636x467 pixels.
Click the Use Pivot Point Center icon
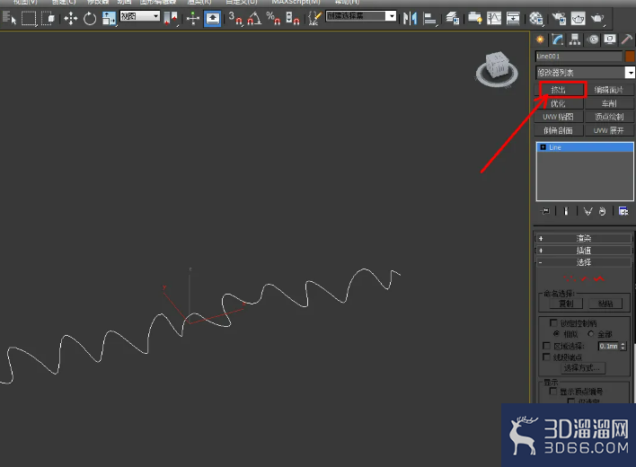coord(171,18)
